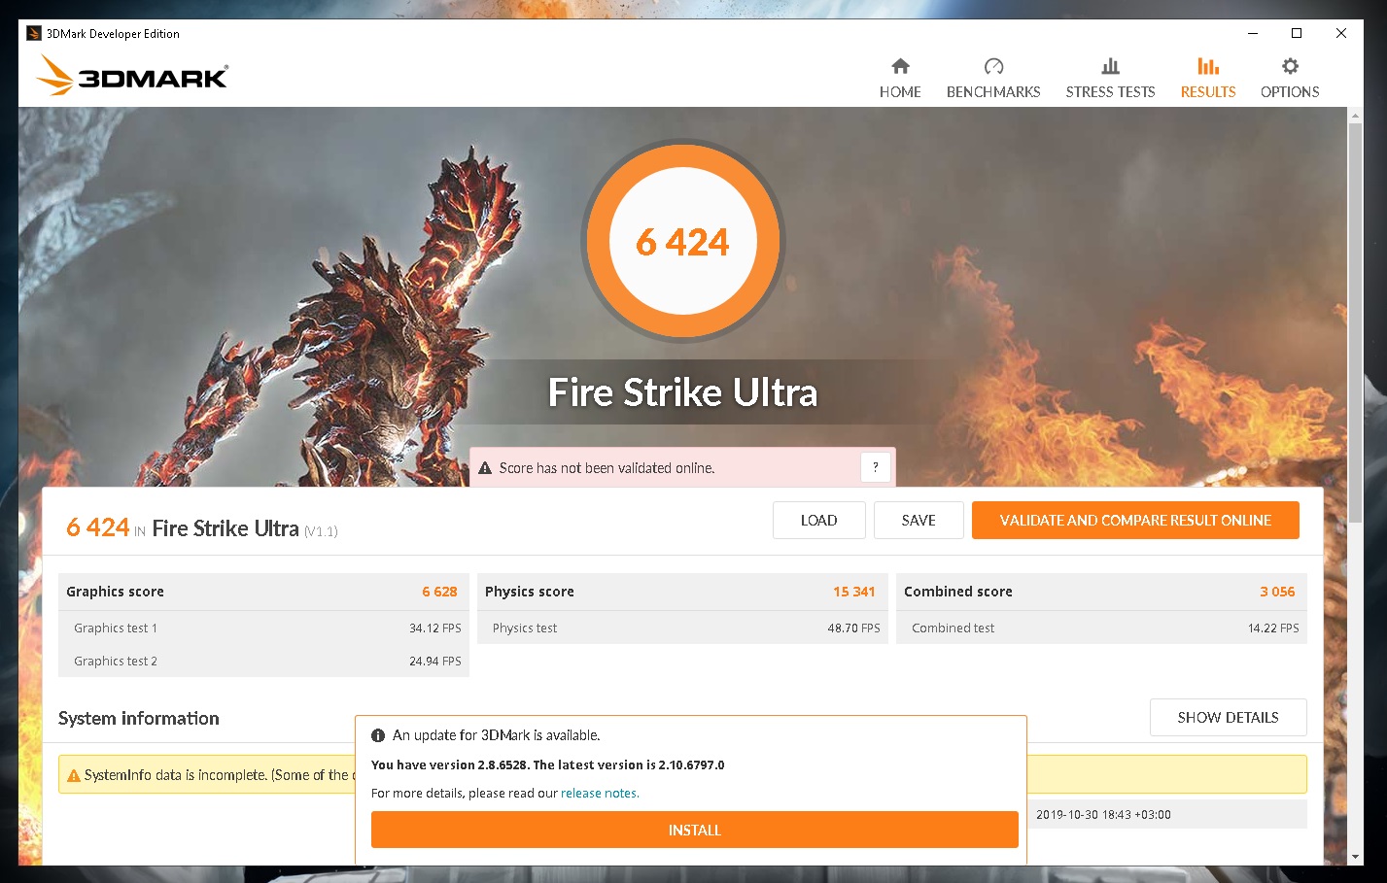Open the OPTIONS tab
1387x883 pixels.
pyautogui.click(x=1290, y=78)
